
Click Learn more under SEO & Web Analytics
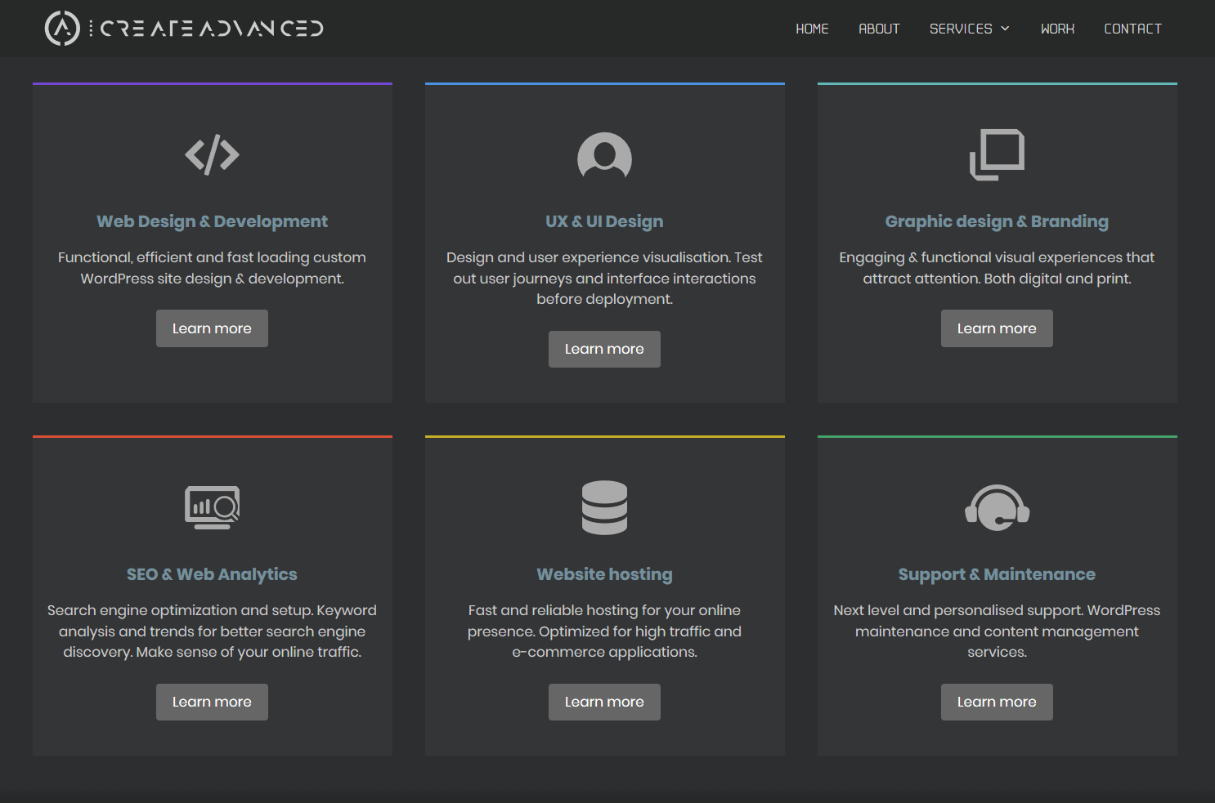pyautogui.click(x=212, y=702)
